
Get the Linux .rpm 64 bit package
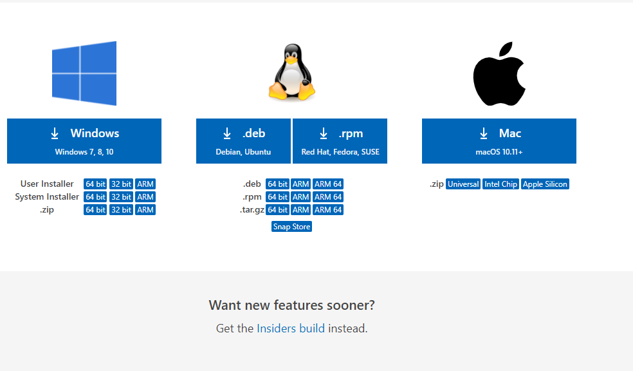tap(277, 197)
